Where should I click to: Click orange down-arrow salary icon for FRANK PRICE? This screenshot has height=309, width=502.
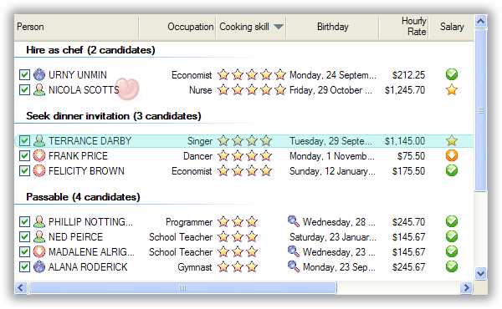[x=452, y=155]
